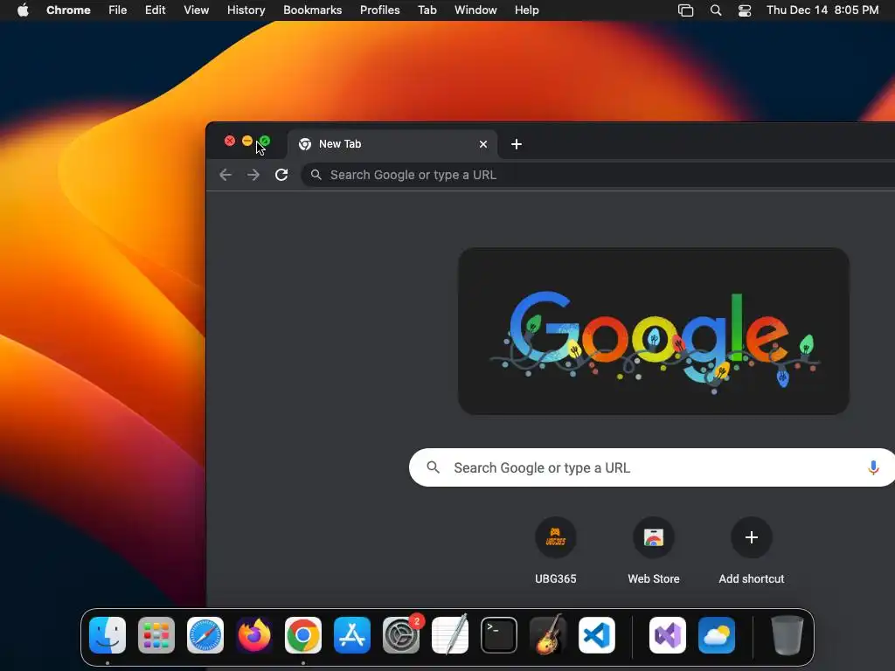
Task: Open the Window menu
Action: 475,10
